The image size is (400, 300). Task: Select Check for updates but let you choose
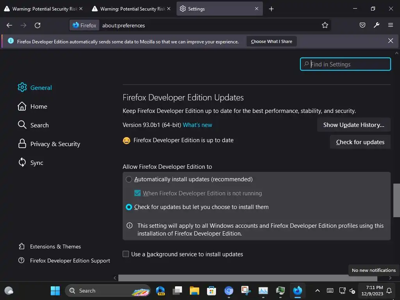click(129, 207)
